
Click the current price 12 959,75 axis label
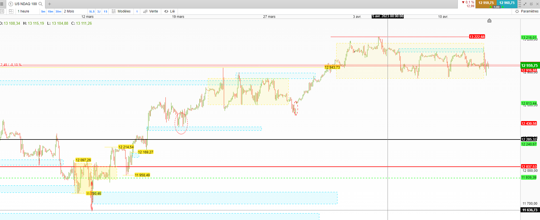click(x=530, y=65)
